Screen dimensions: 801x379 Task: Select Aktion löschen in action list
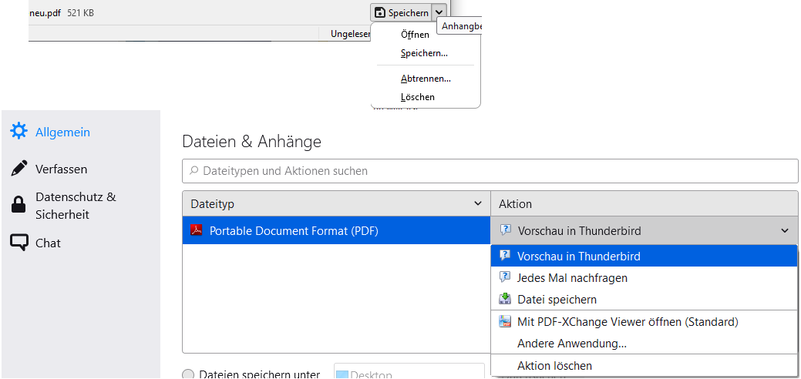(554, 366)
